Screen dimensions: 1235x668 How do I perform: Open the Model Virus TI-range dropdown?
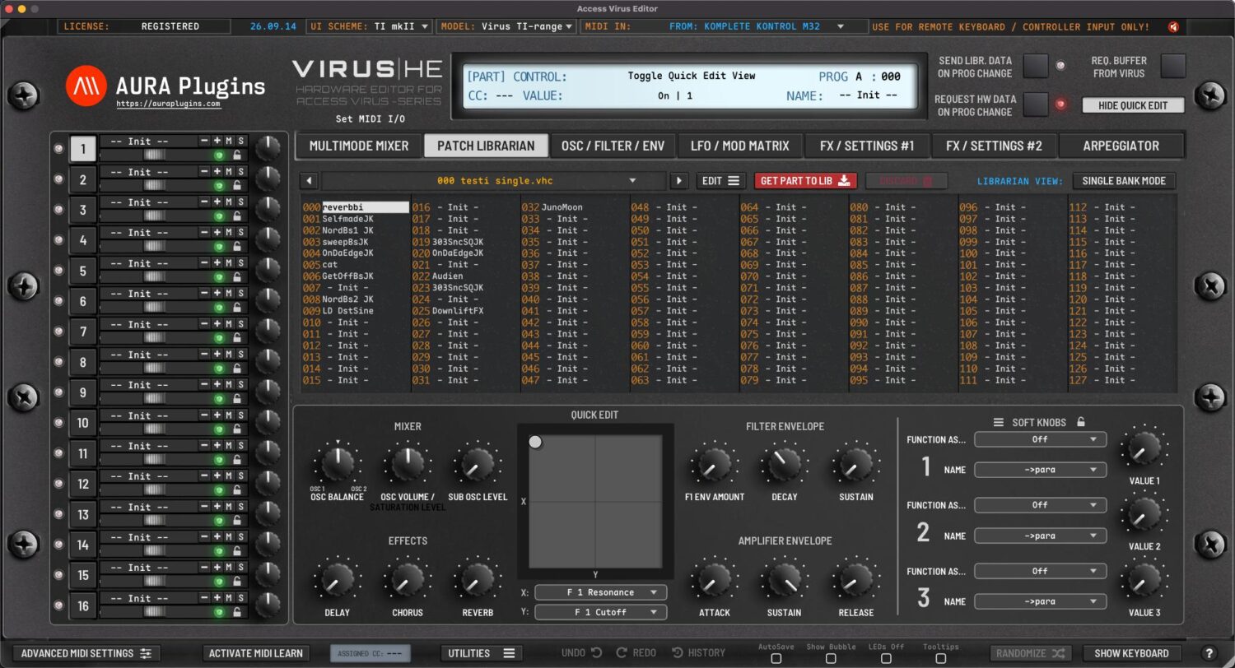[x=506, y=26]
